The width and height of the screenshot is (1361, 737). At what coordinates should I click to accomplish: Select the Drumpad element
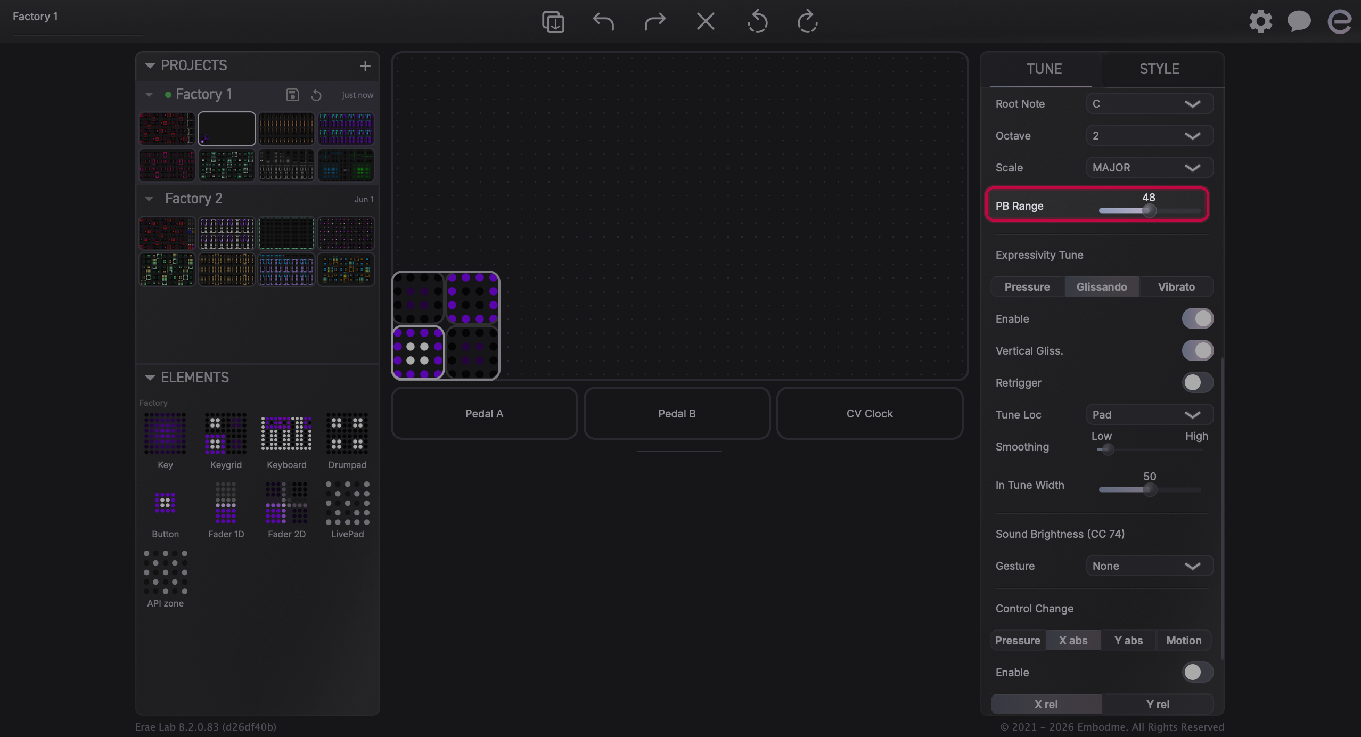[x=347, y=441]
